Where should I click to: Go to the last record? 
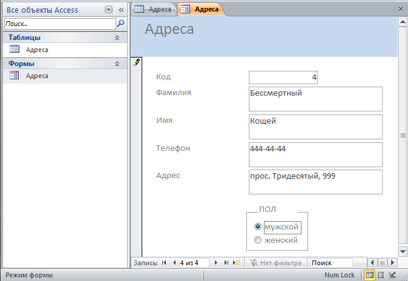click(226, 262)
